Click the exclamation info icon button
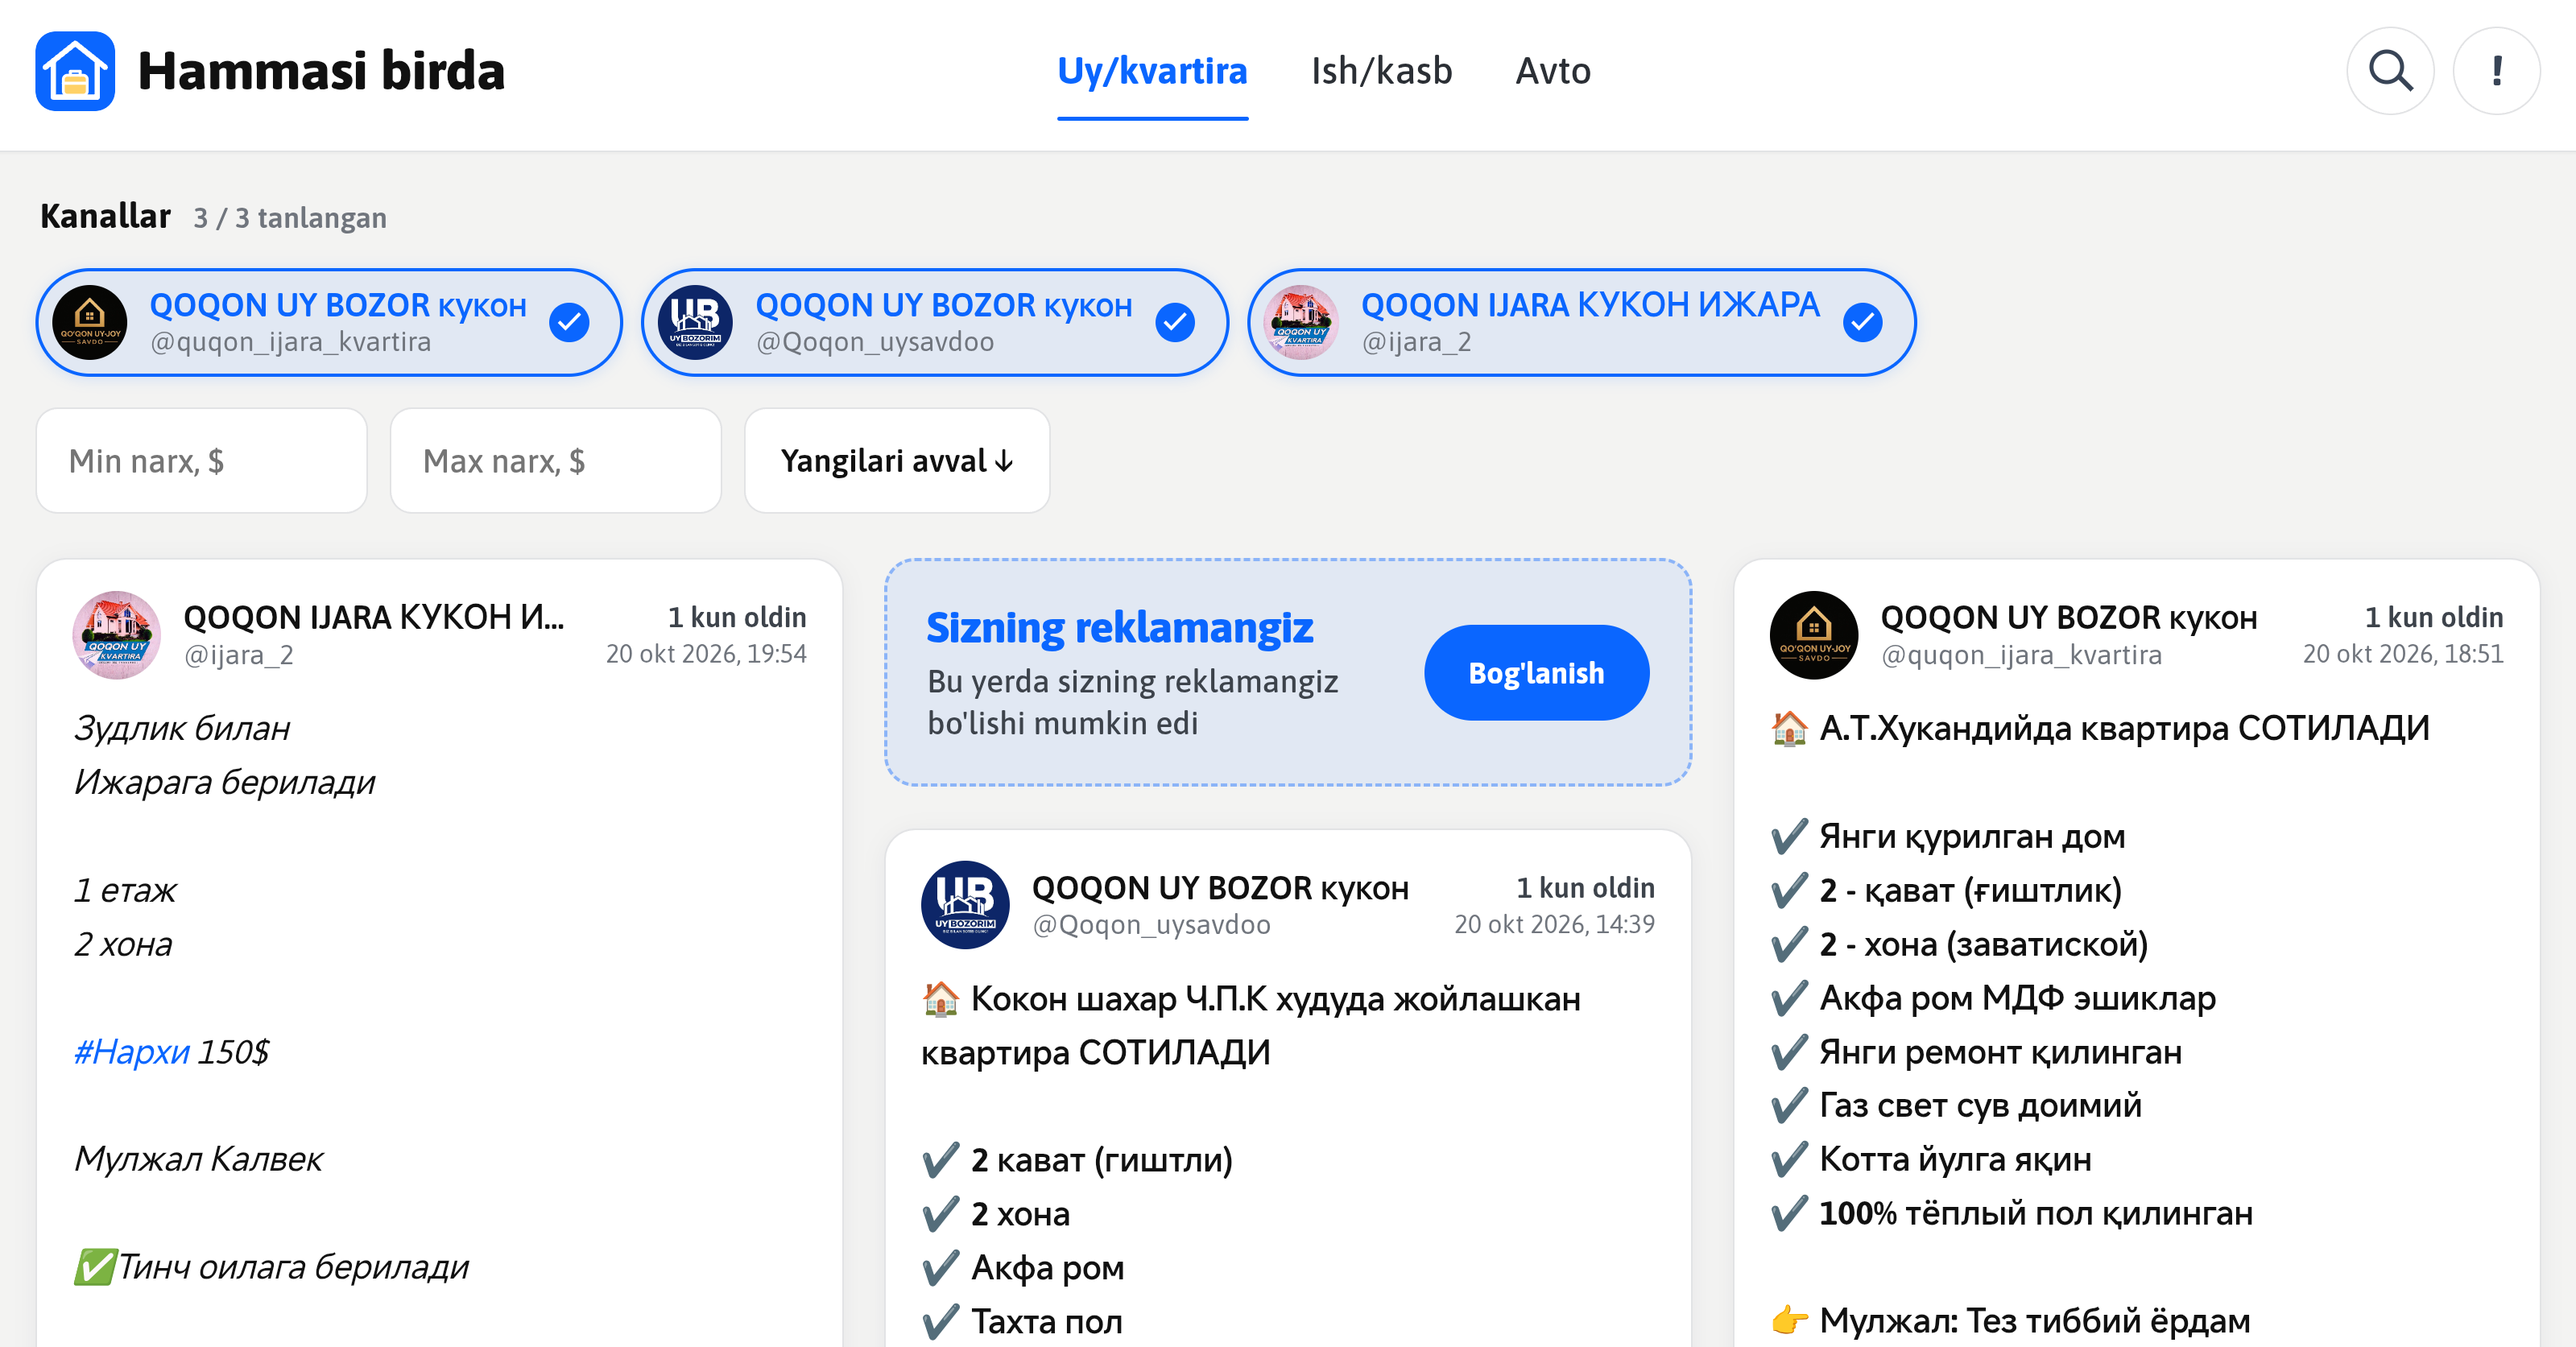 (2497, 71)
